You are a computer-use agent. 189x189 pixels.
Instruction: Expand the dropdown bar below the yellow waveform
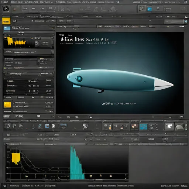click(29, 52)
